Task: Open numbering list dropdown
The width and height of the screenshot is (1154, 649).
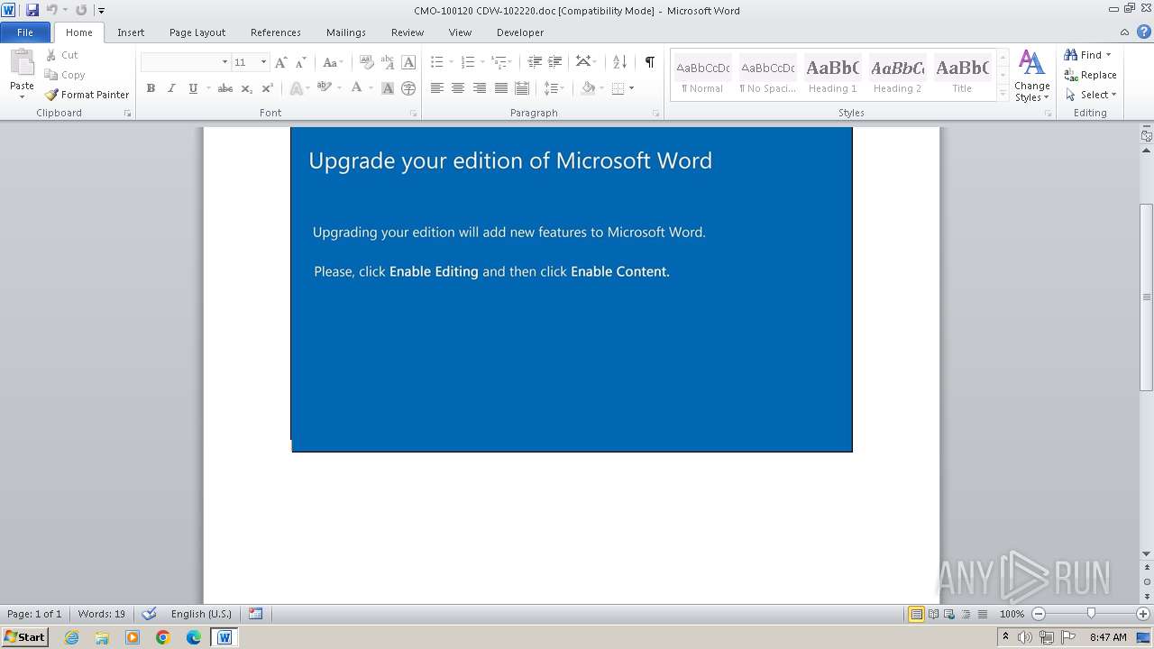Action: point(482,62)
